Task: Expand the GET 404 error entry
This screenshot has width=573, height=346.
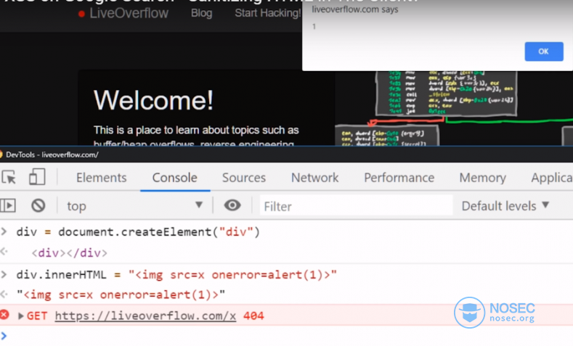Action: click(21, 316)
